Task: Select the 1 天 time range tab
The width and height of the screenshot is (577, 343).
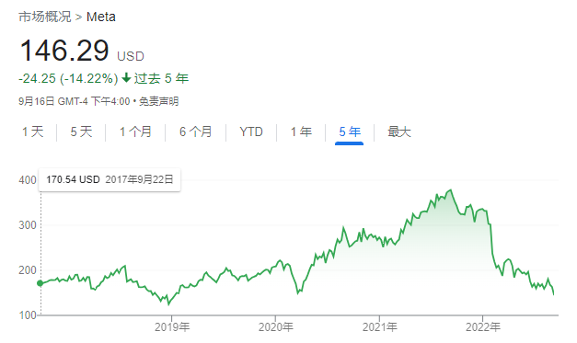Action: point(33,131)
